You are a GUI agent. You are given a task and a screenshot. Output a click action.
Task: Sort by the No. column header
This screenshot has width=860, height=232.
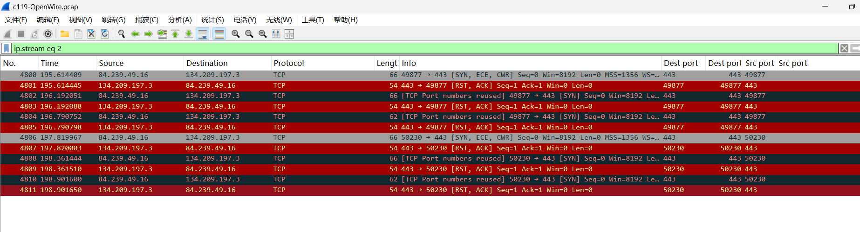pyautogui.click(x=19, y=63)
